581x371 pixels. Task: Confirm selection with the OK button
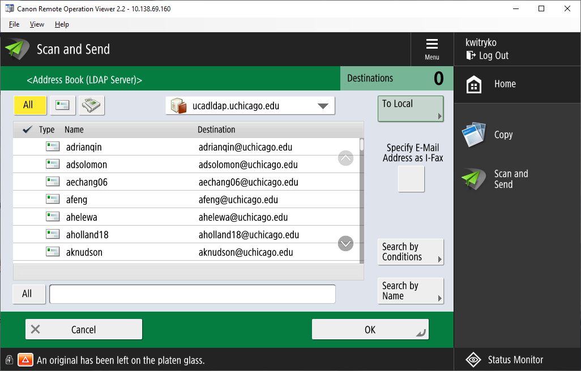370,329
